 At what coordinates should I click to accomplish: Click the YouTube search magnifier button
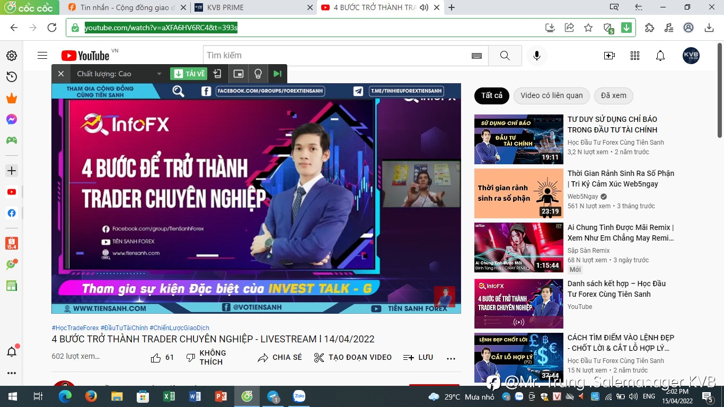pyautogui.click(x=505, y=56)
